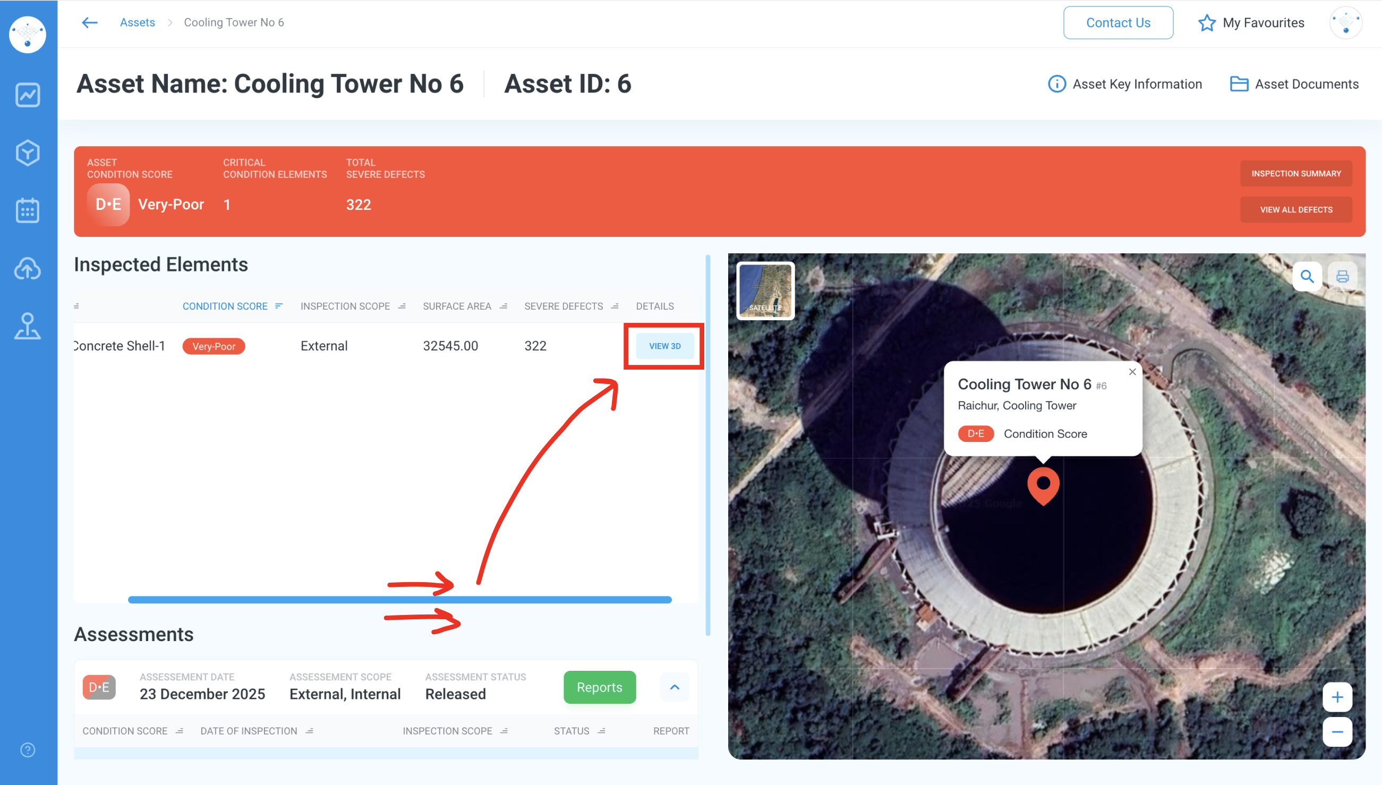
Task: Open the analytics chart icon in sidebar
Action: [28, 96]
